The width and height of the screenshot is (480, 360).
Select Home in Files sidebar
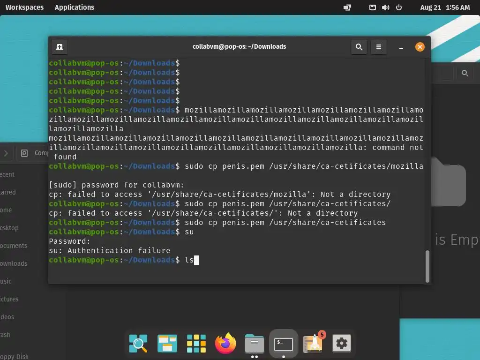[6, 210]
